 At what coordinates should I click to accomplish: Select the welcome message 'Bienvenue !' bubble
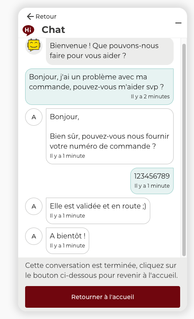(x=110, y=51)
